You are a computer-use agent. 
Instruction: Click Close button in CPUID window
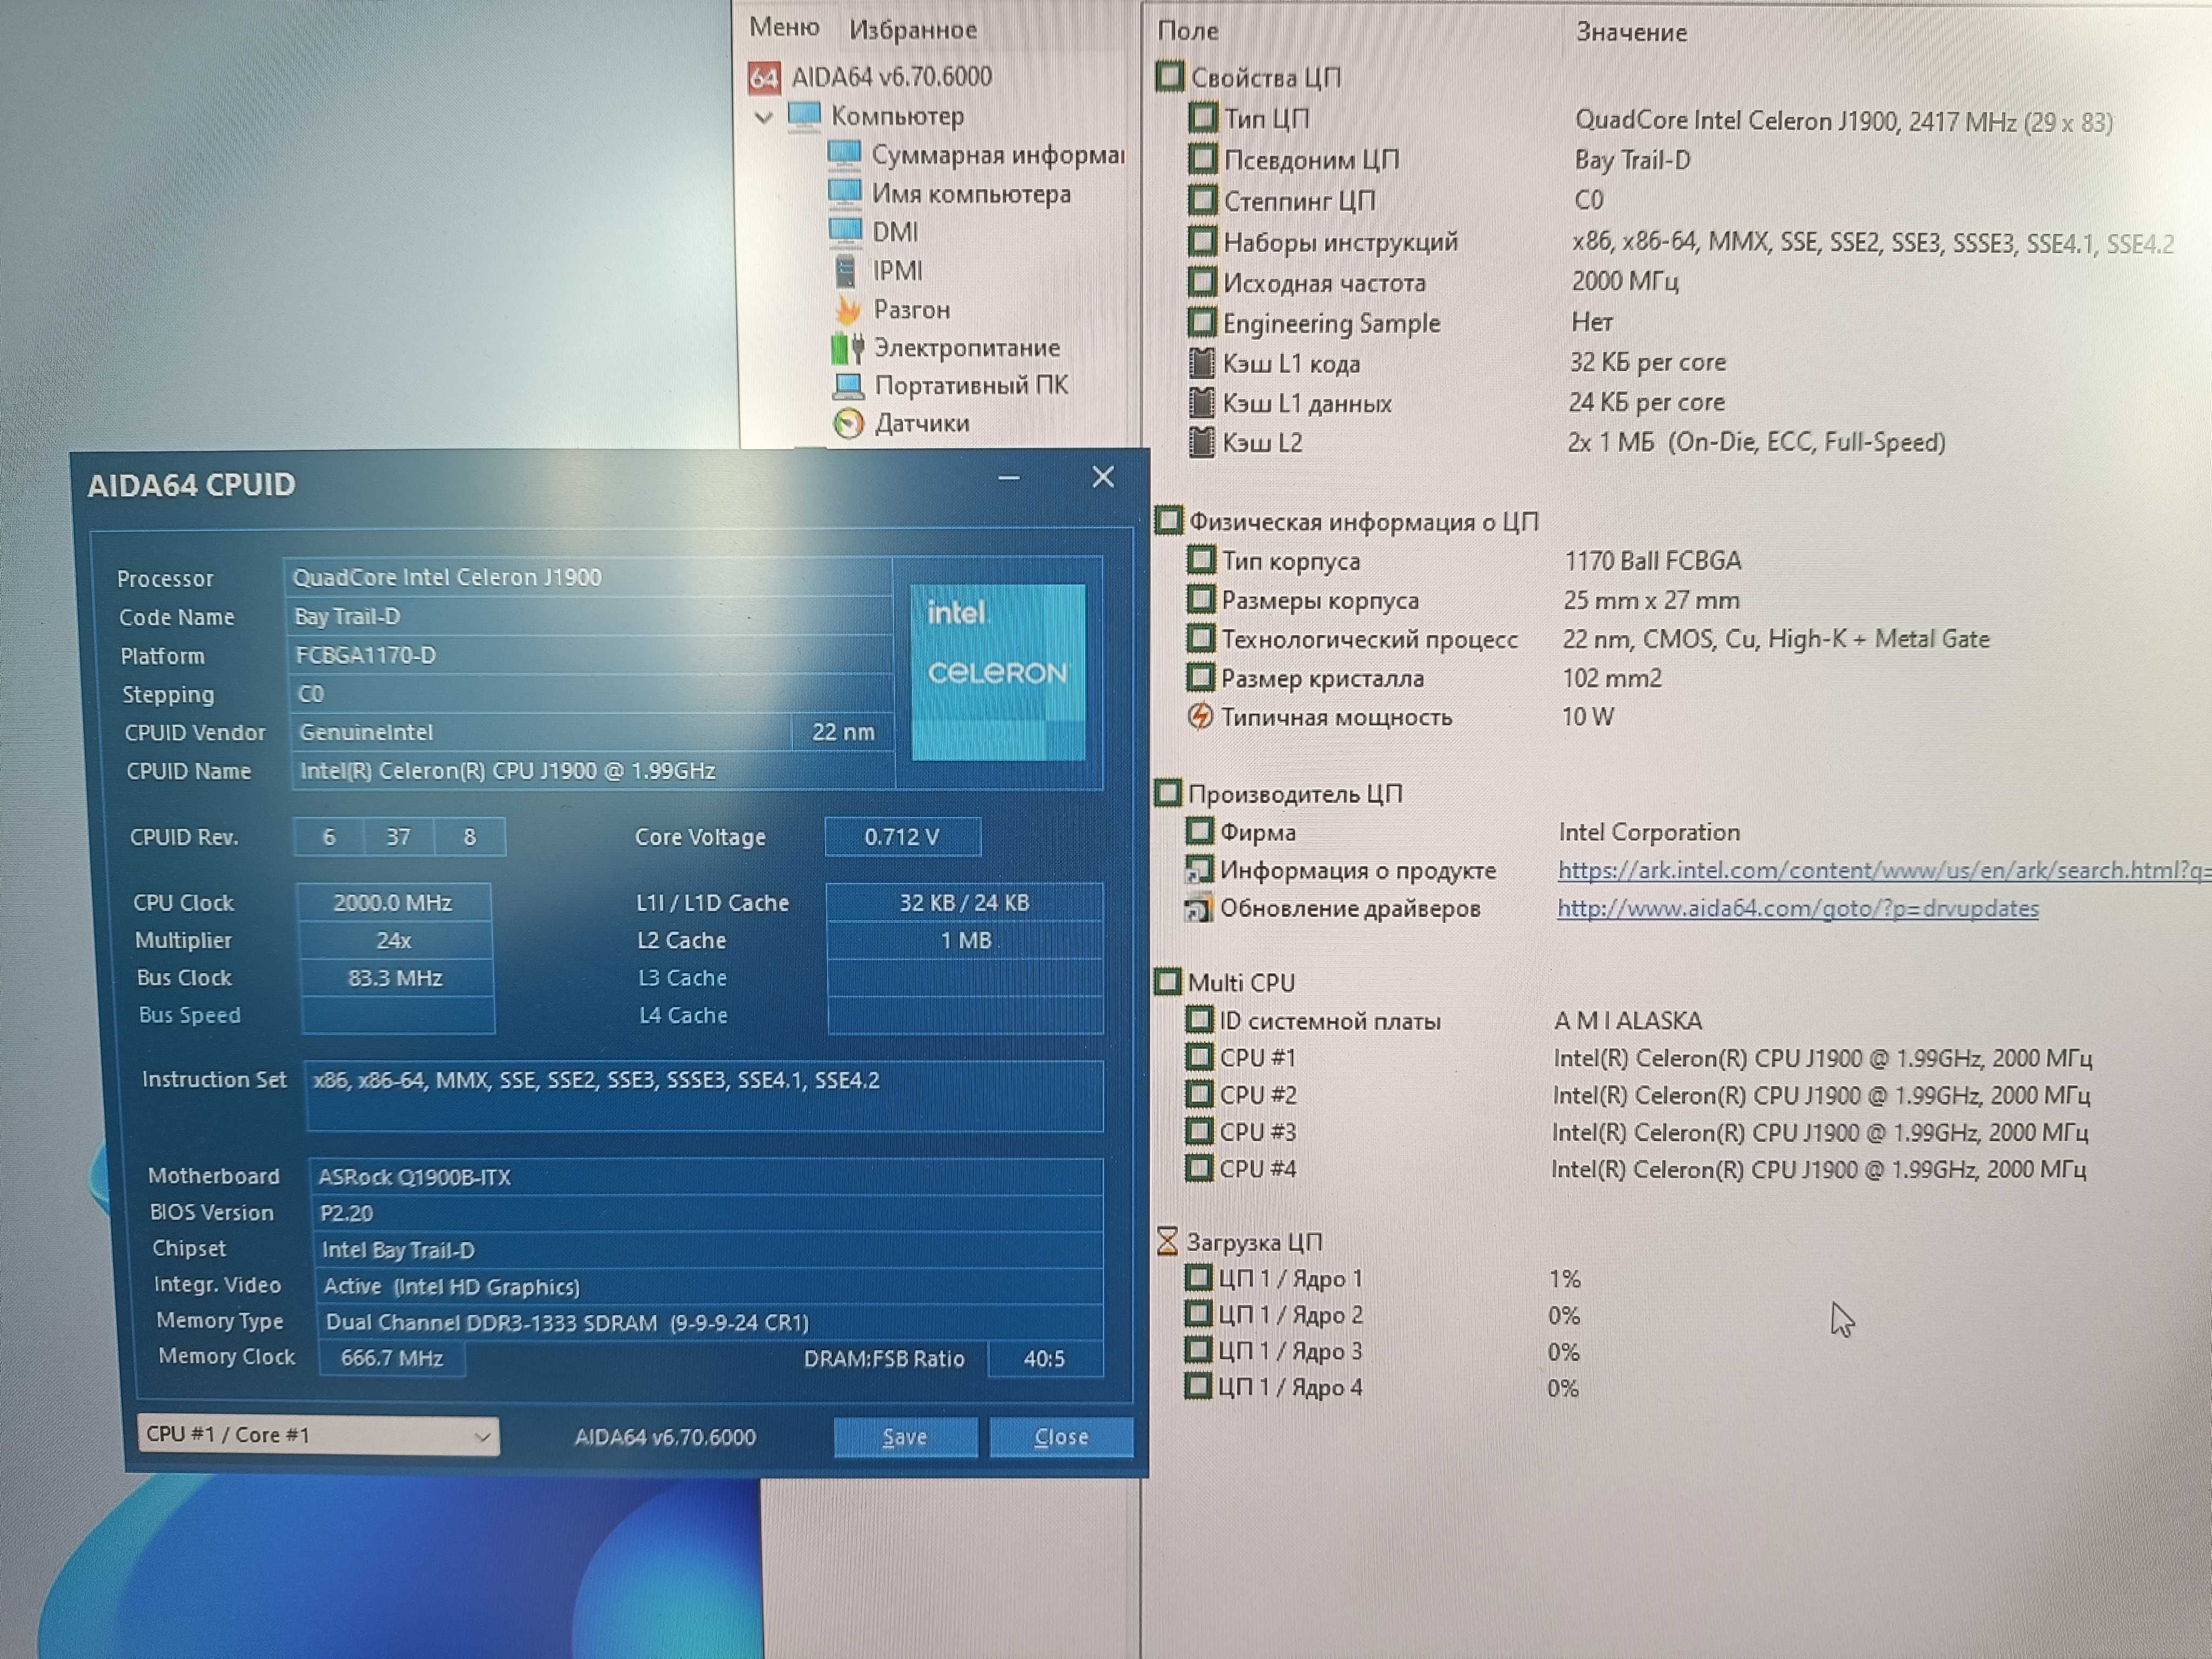pos(1061,1437)
